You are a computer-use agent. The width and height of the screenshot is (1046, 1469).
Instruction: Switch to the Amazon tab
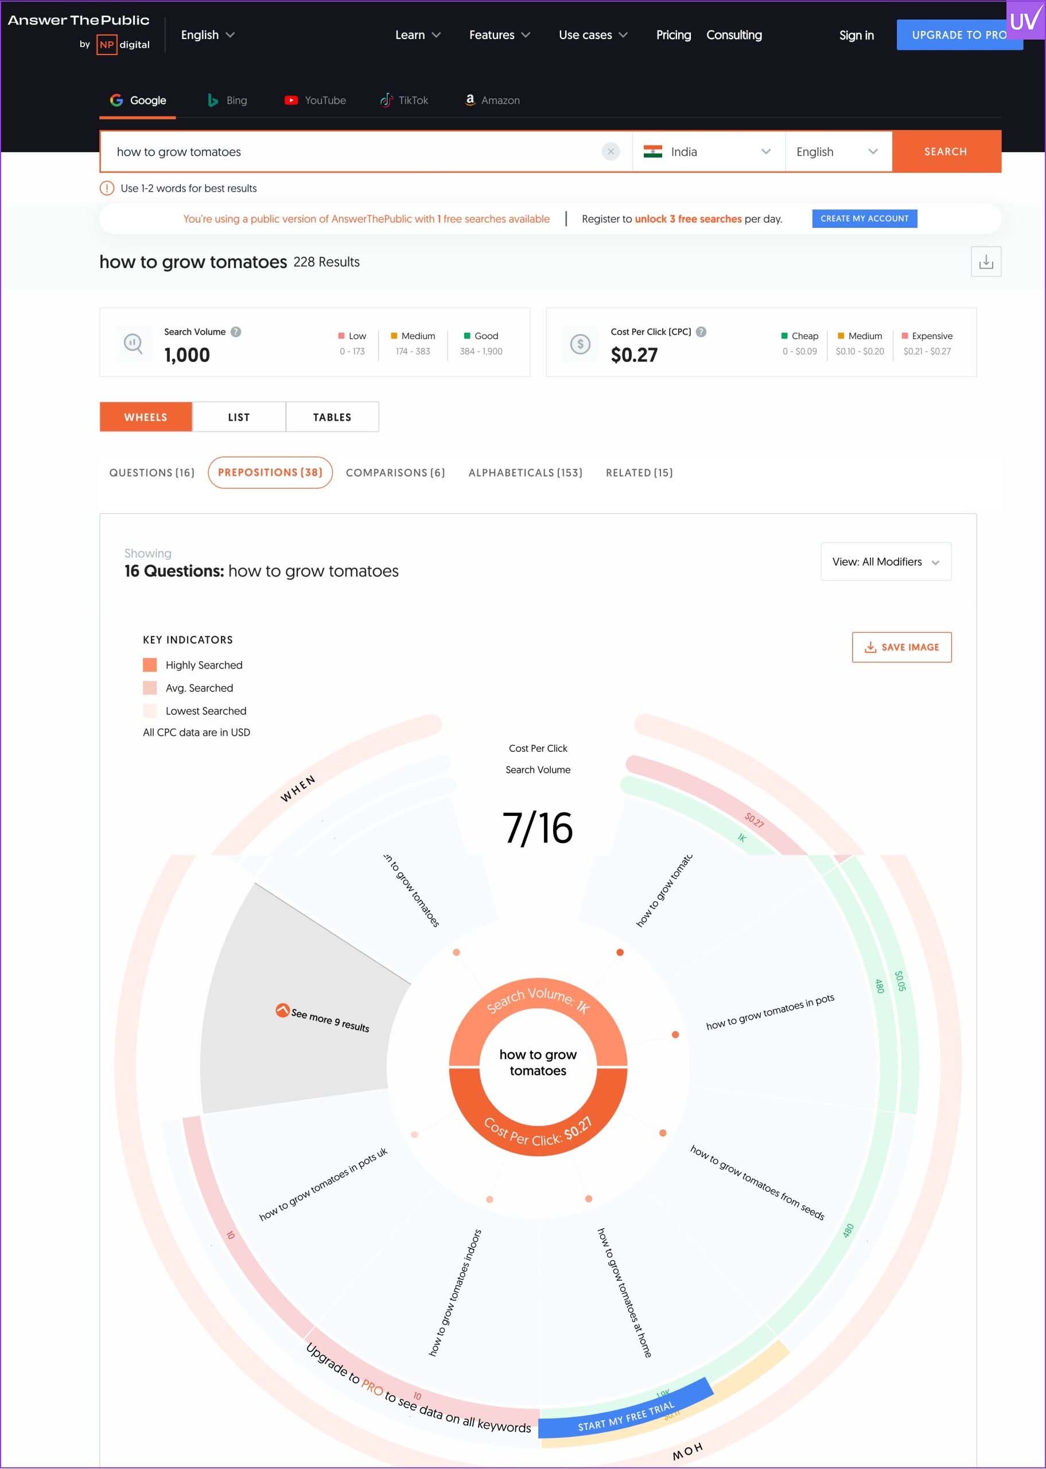point(492,100)
